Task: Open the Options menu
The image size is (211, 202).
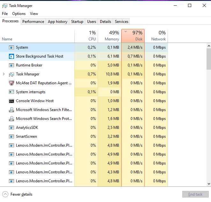Action: coord(19,14)
